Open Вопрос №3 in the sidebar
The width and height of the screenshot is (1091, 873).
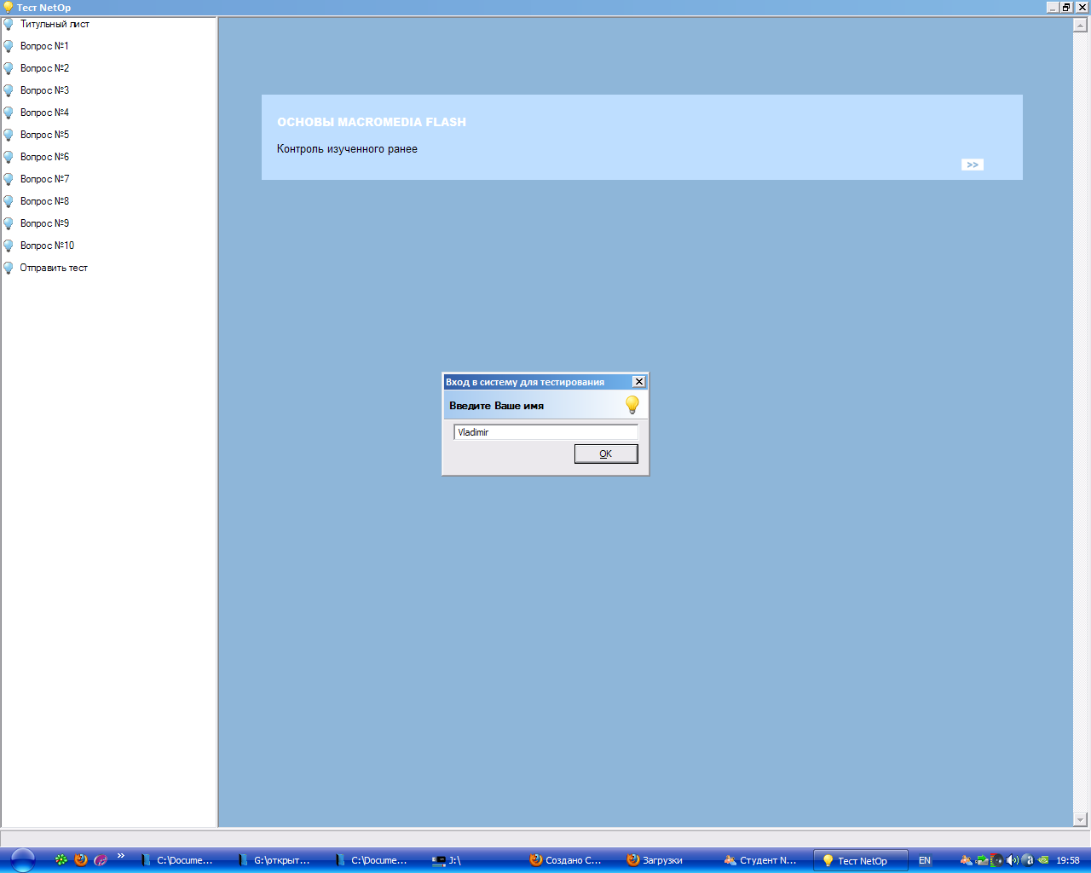click(44, 90)
